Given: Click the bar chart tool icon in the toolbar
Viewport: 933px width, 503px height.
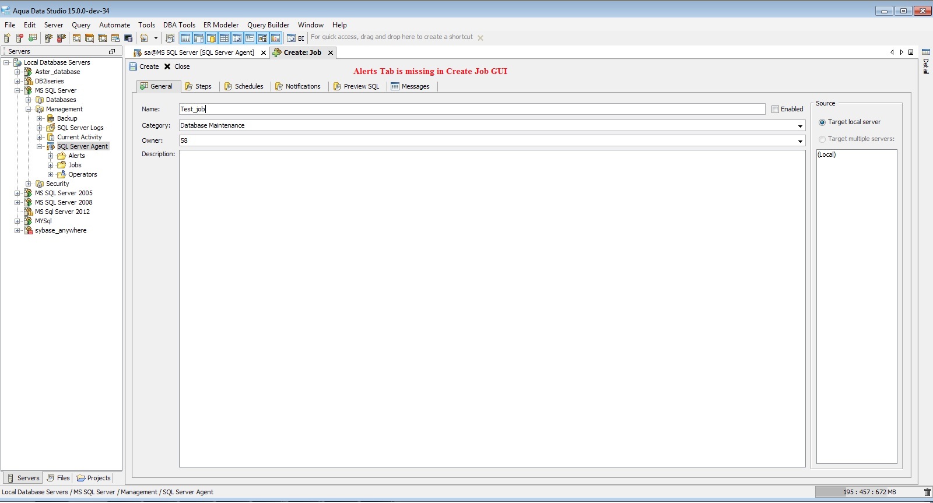Looking at the screenshot, I should tap(275, 38).
